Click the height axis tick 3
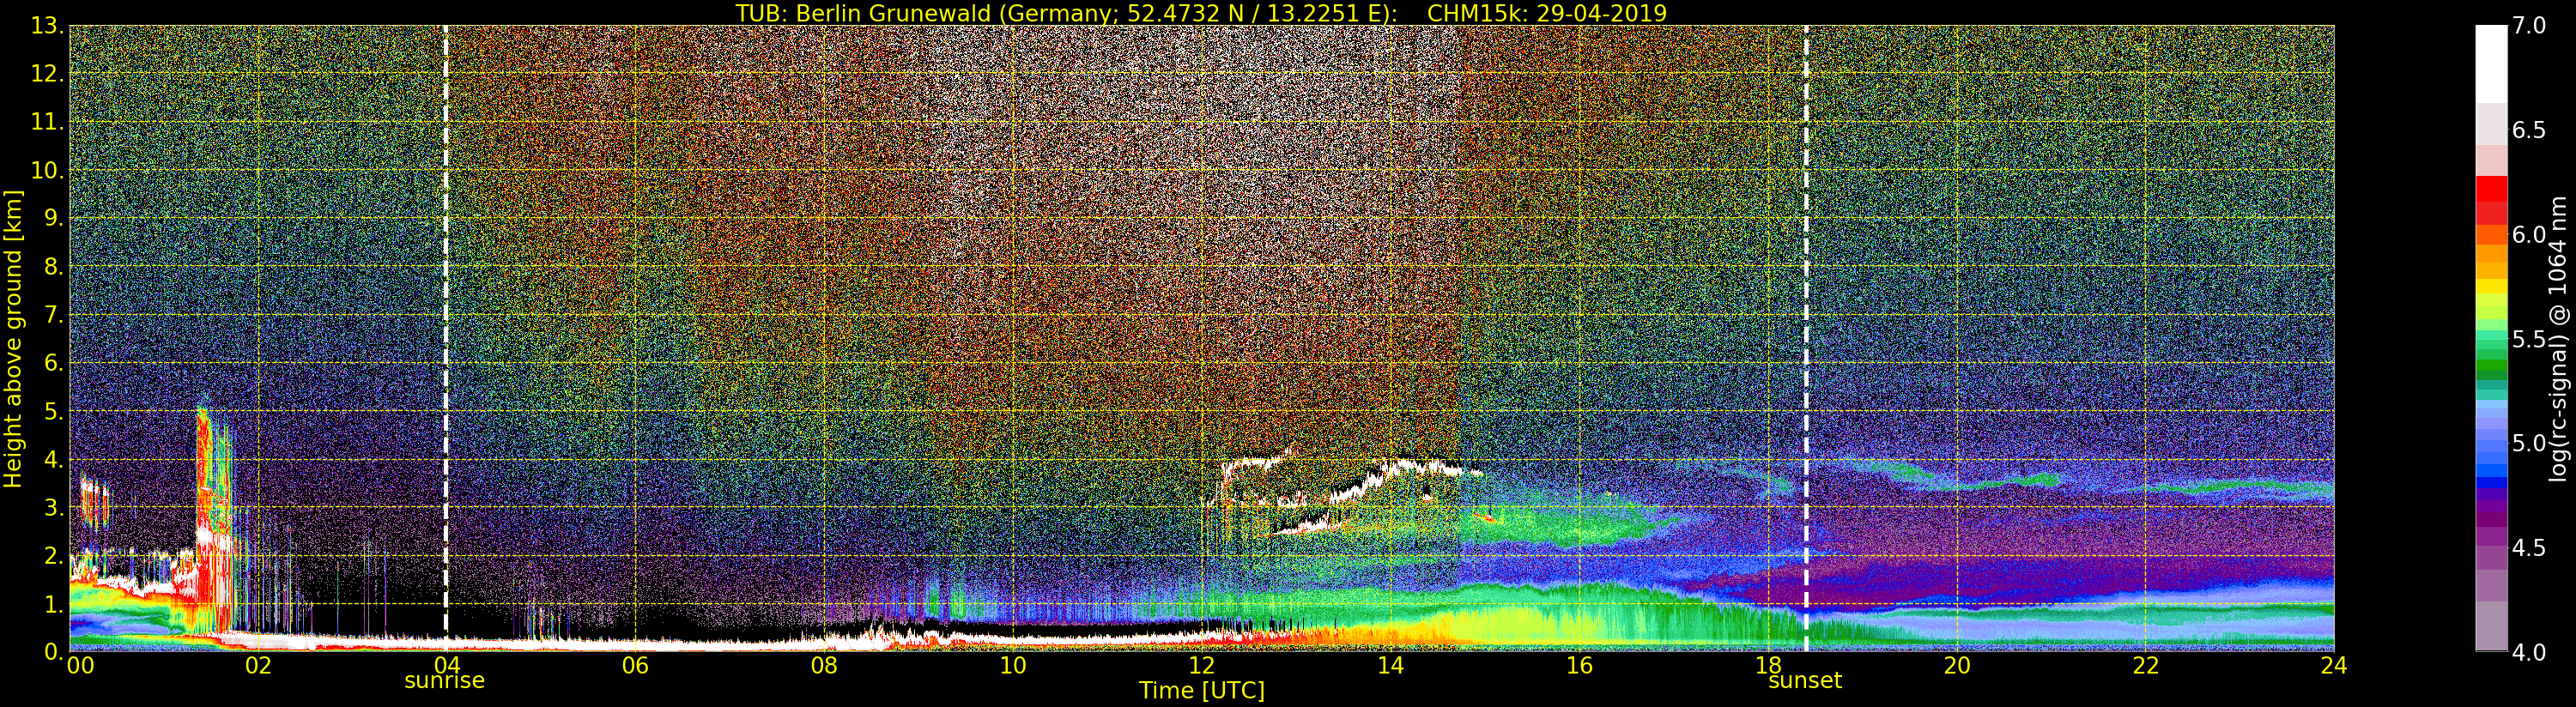This screenshot has height=707, width=2576. pyautogui.click(x=54, y=507)
